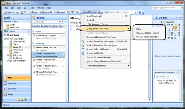Viewport: 185px width, 109px height.
Task: Click the Reply to All toolbar button
Action: (46, 12)
